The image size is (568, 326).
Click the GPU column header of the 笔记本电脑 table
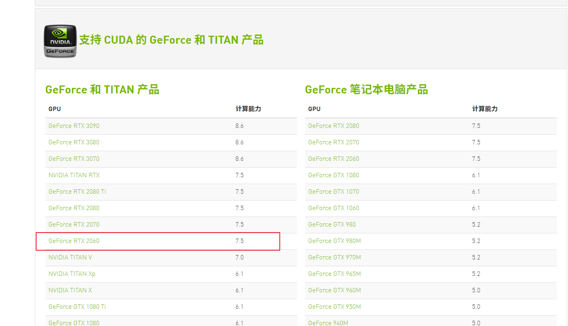click(314, 109)
